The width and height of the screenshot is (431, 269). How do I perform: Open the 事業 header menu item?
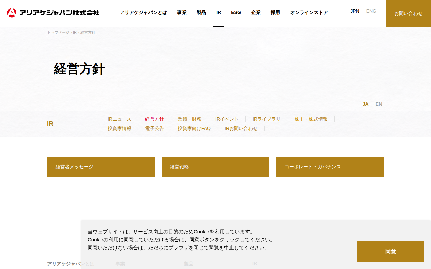(x=182, y=12)
